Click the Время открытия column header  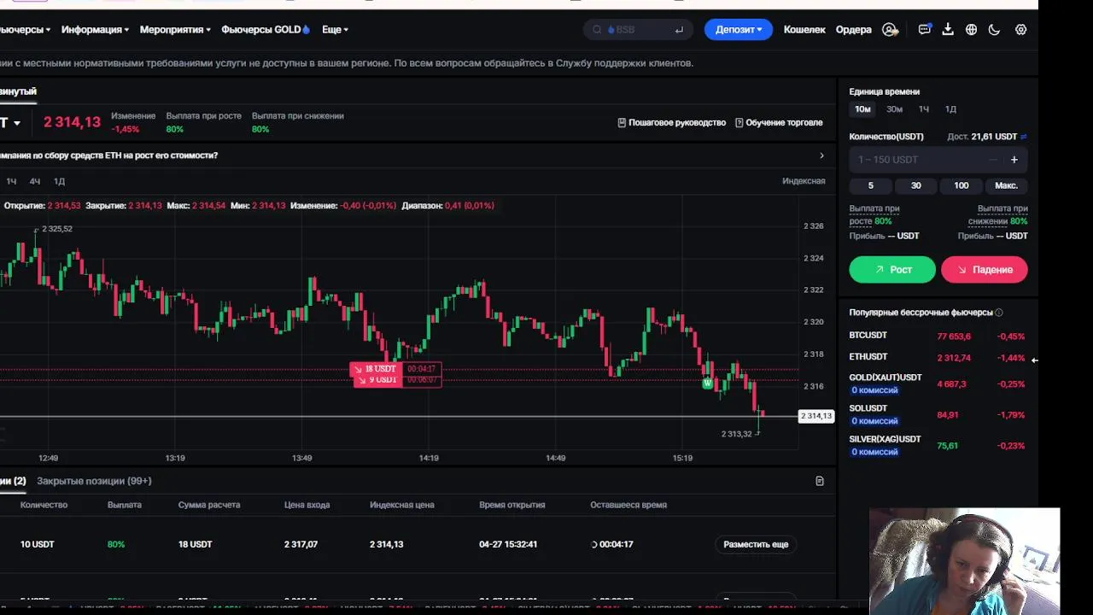pyautogui.click(x=512, y=505)
